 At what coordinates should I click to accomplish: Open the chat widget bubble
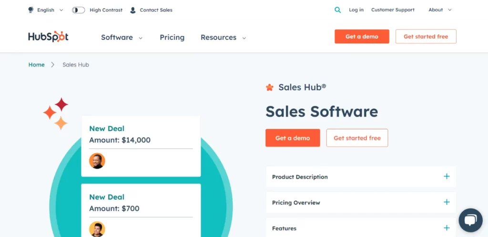click(x=470, y=220)
